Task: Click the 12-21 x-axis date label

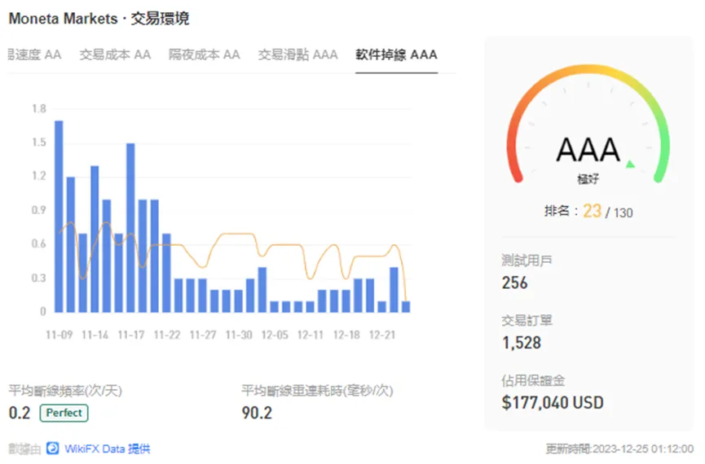Action: (382, 335)
